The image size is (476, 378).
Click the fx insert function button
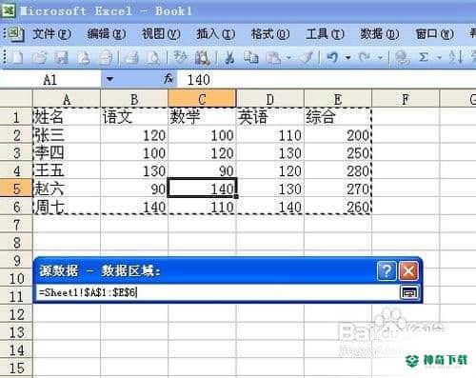click(169, 79)
